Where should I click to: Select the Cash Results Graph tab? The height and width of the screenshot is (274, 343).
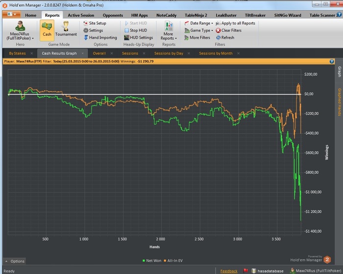59,53
